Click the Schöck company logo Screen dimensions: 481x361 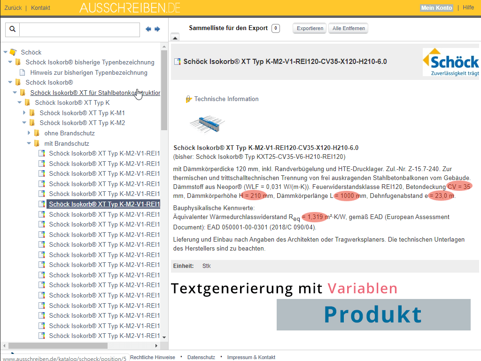point(450,62)
